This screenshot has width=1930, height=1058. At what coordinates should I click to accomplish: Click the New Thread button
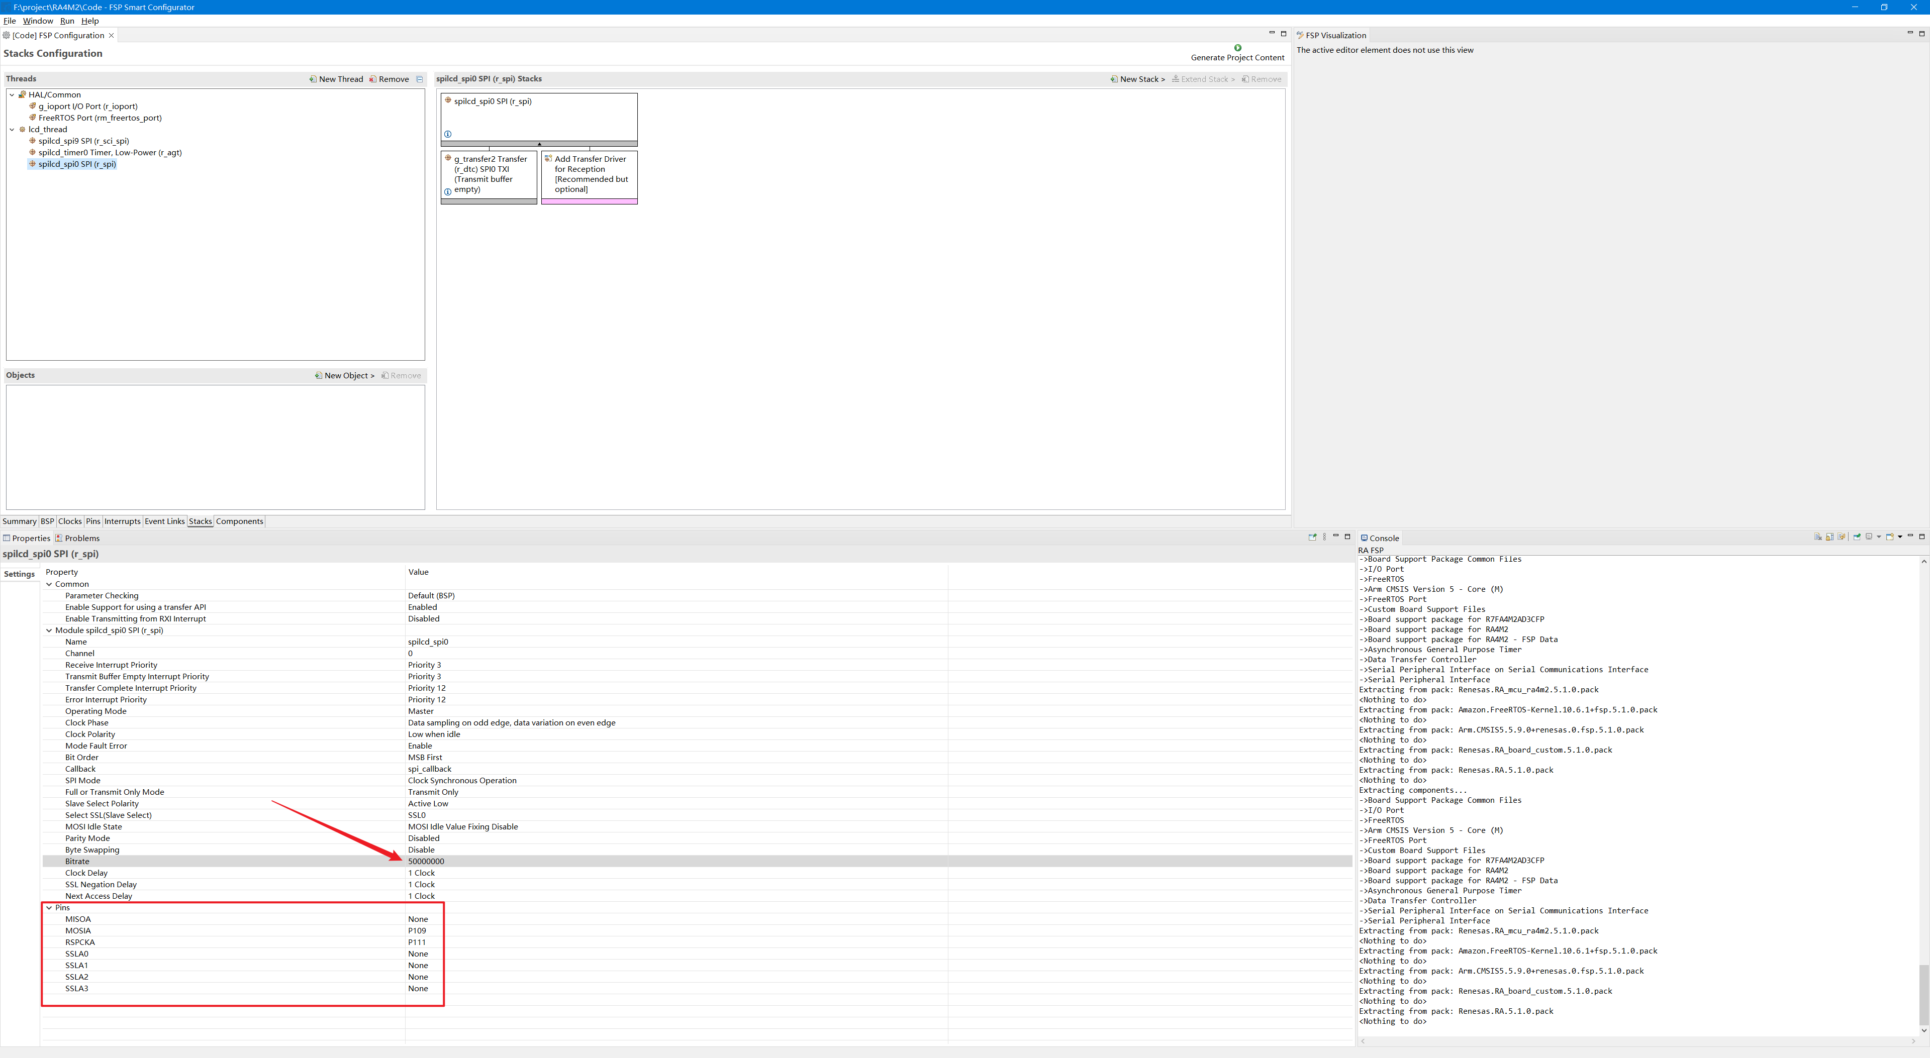(x=336, y=79)
